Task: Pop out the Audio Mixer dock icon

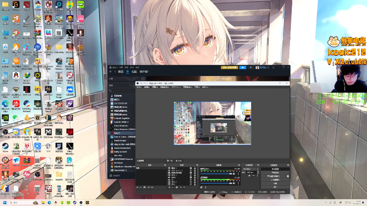Action: tap(239, 165)
